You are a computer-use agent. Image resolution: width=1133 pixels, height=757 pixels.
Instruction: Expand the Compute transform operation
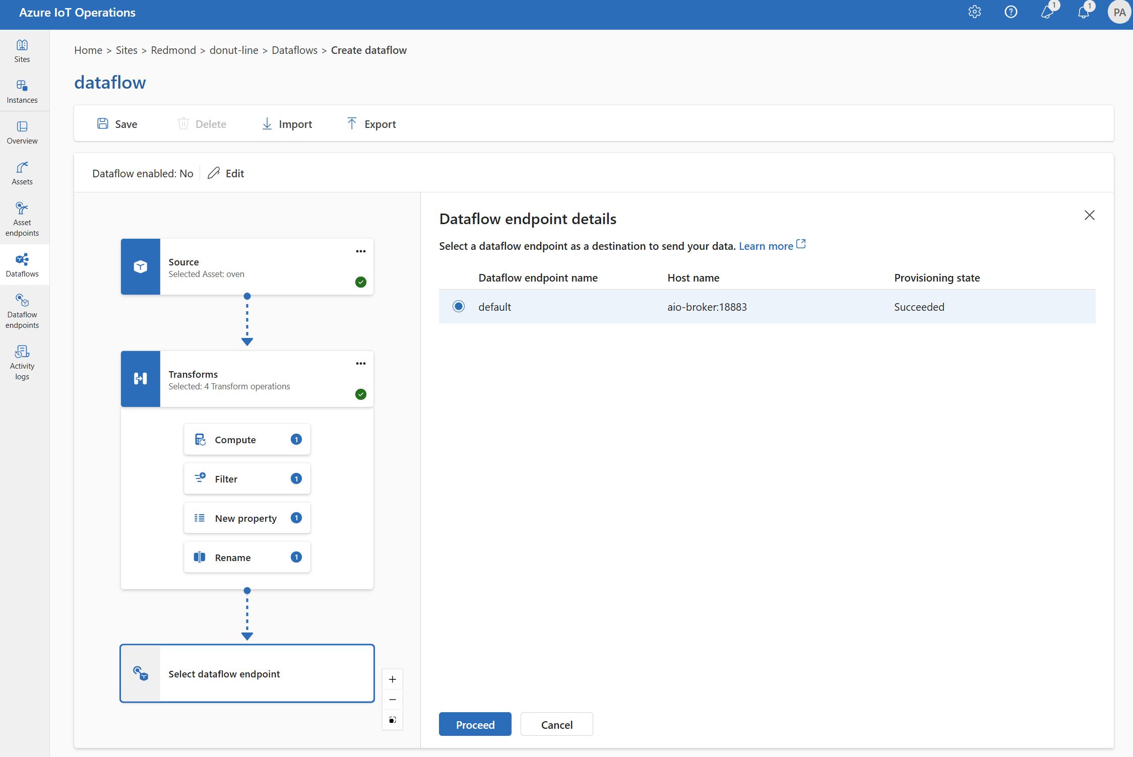(247, 439)
